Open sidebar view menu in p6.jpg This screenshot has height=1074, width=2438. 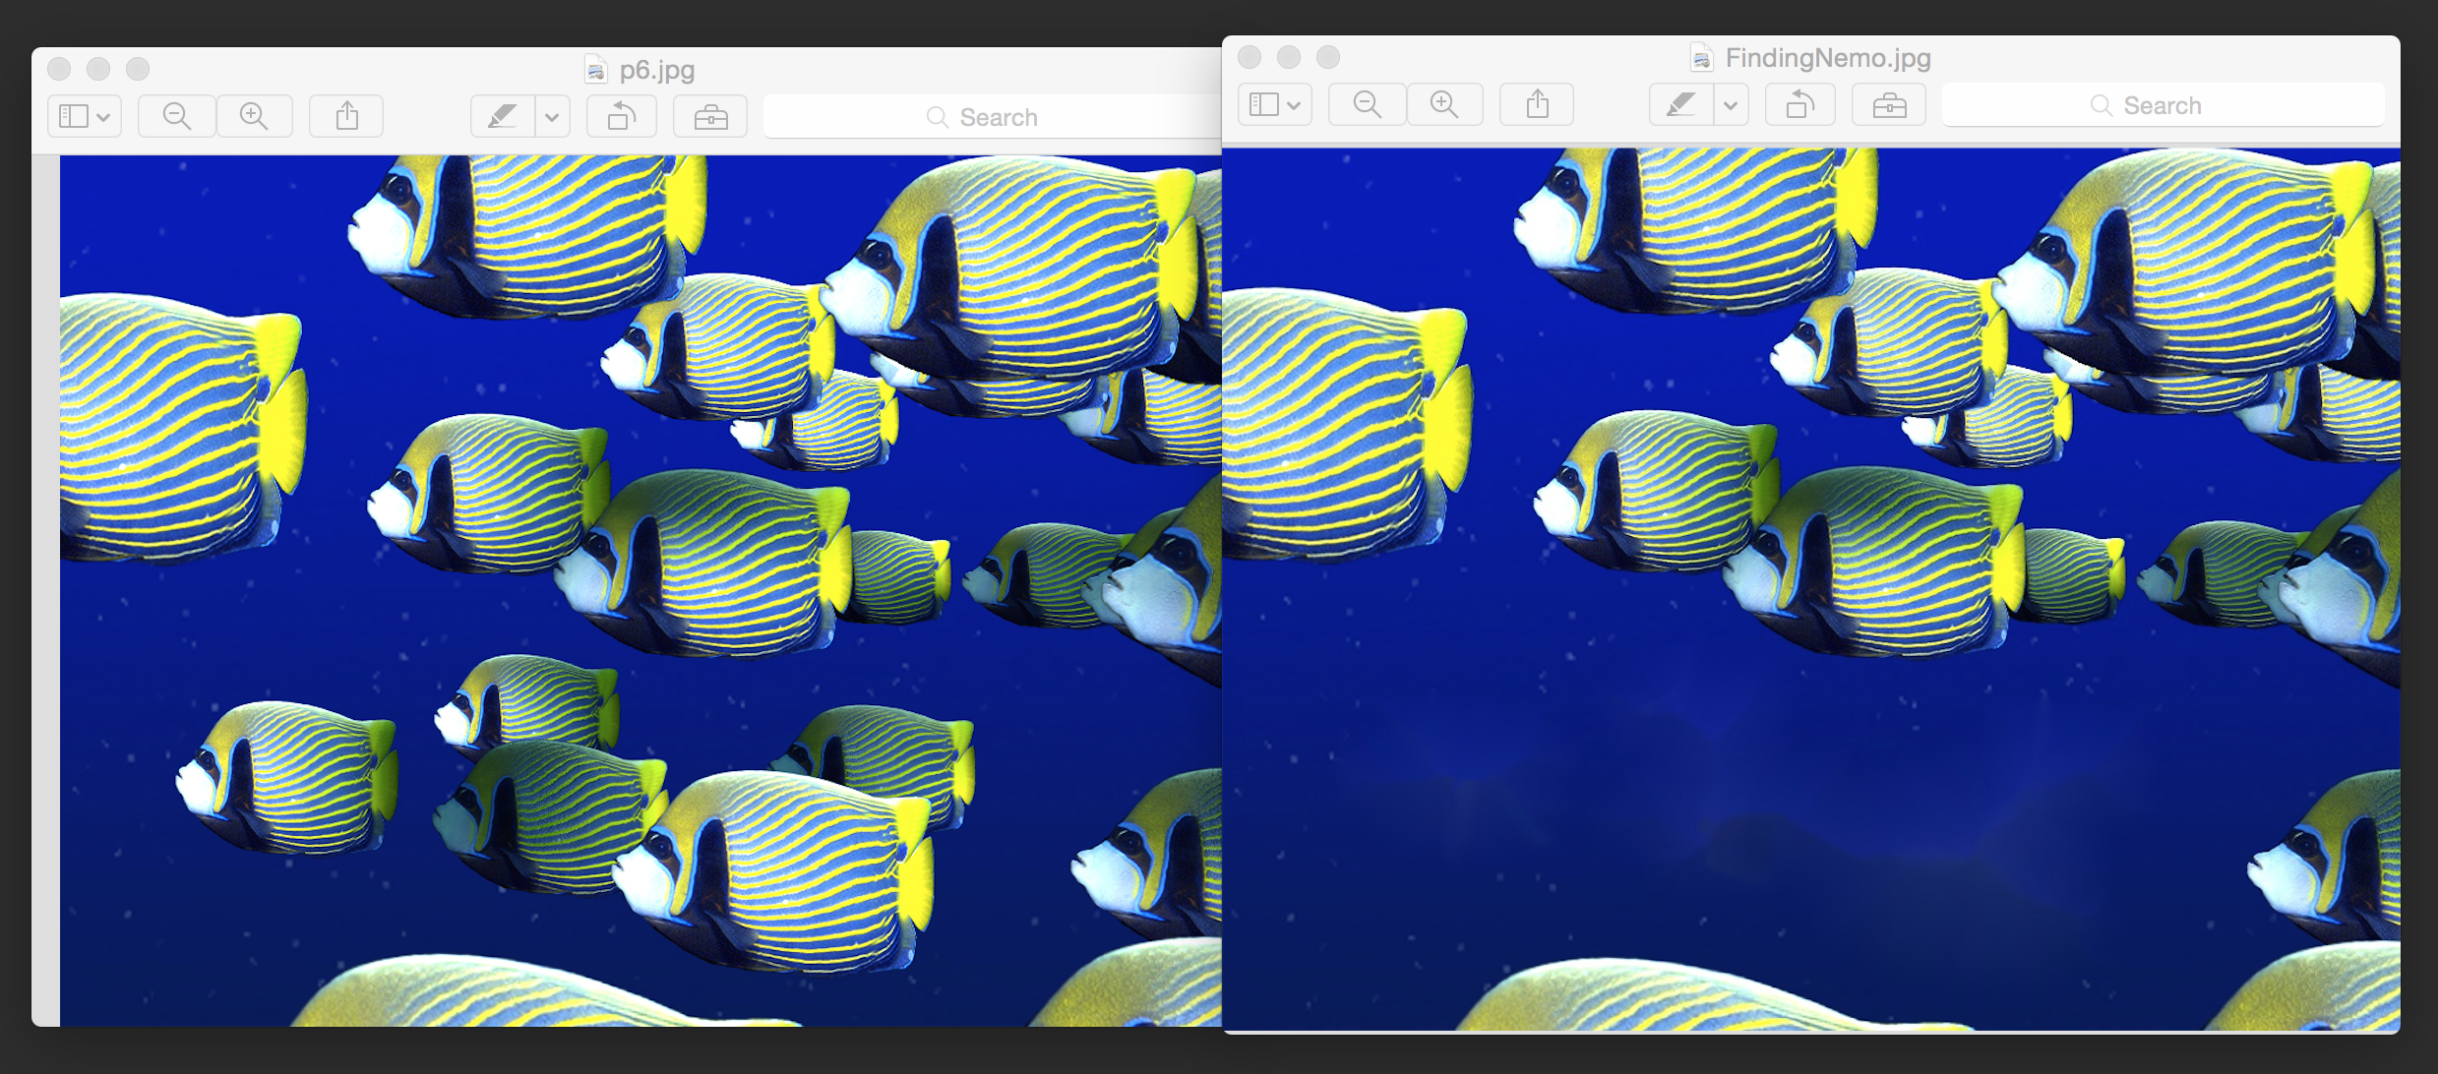point(85,117)
